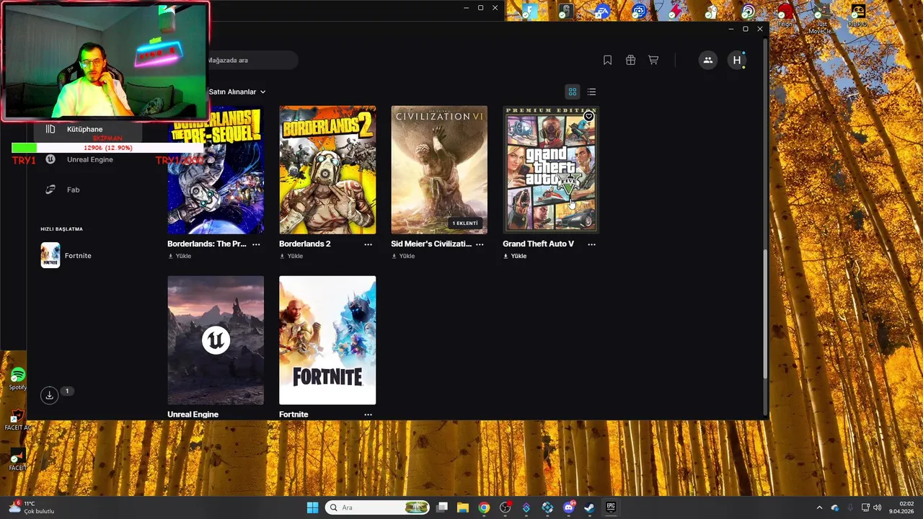Open the profile avatar labeled H
This screenshot has width=923, height=519.
pos(736,61)
